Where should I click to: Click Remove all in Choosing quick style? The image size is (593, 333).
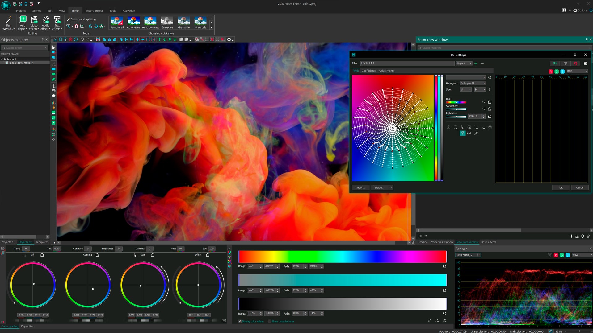(117, 23)
